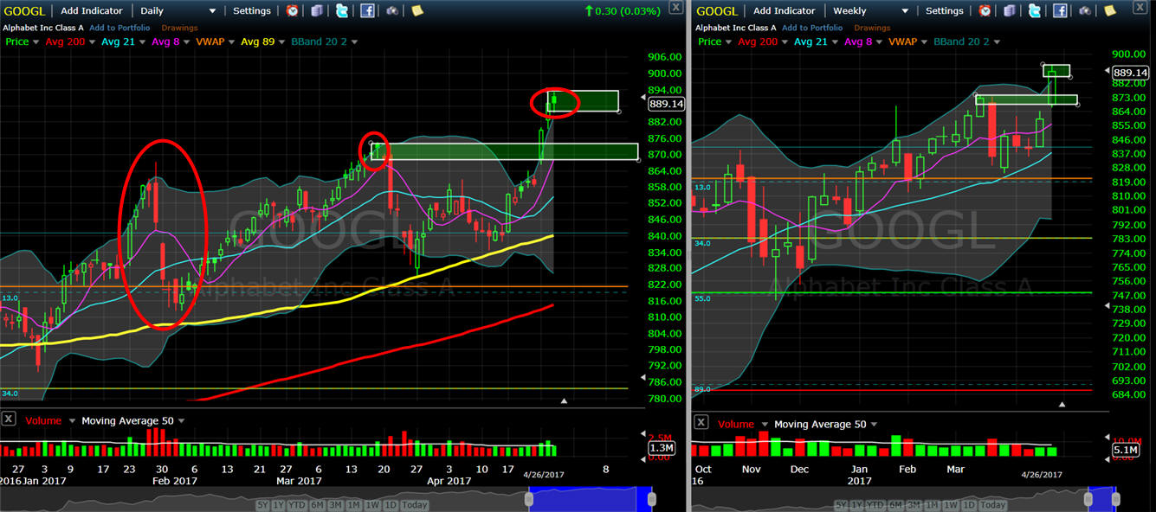Viewport: 1156px width, 512px height.
Task: Click Drawings link in the Weekly chart
Action: (872, 28)
